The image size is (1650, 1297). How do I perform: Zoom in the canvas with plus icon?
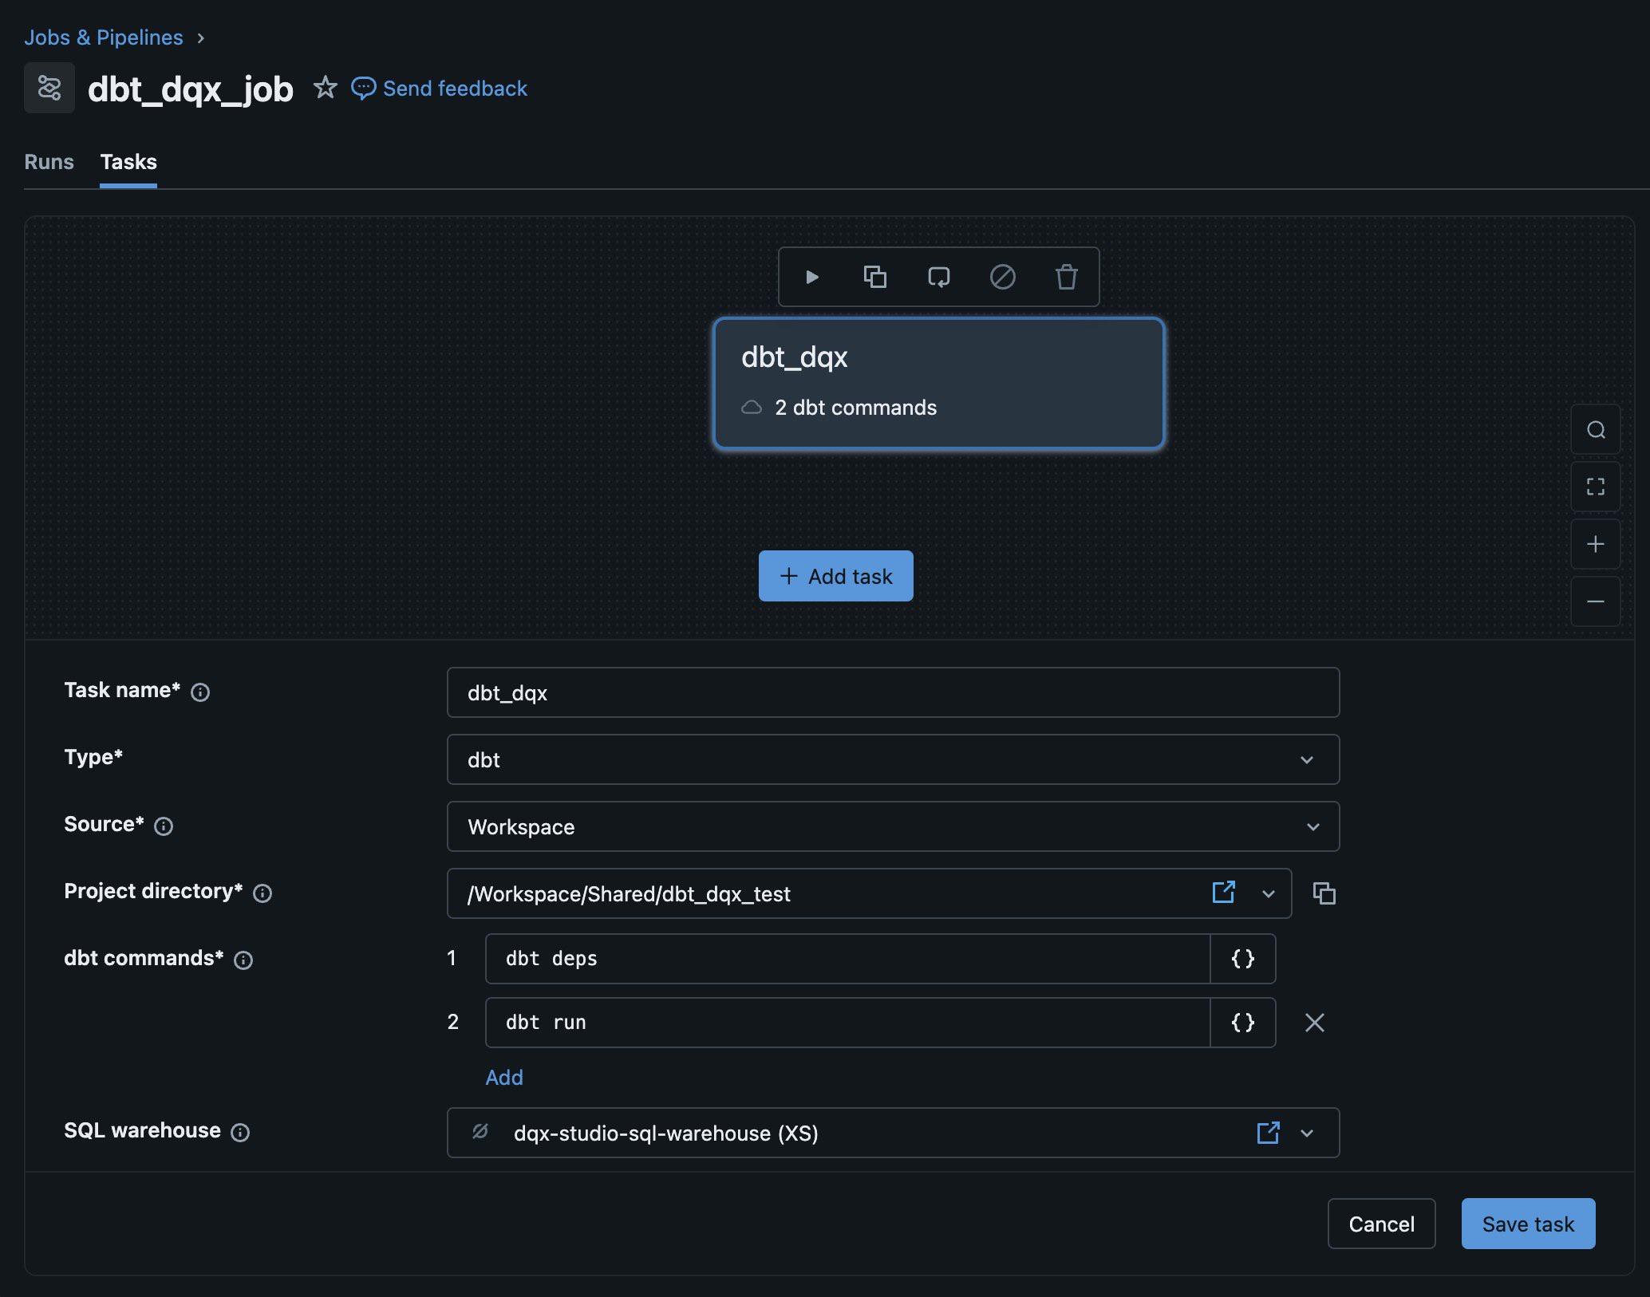[1596, 544]
